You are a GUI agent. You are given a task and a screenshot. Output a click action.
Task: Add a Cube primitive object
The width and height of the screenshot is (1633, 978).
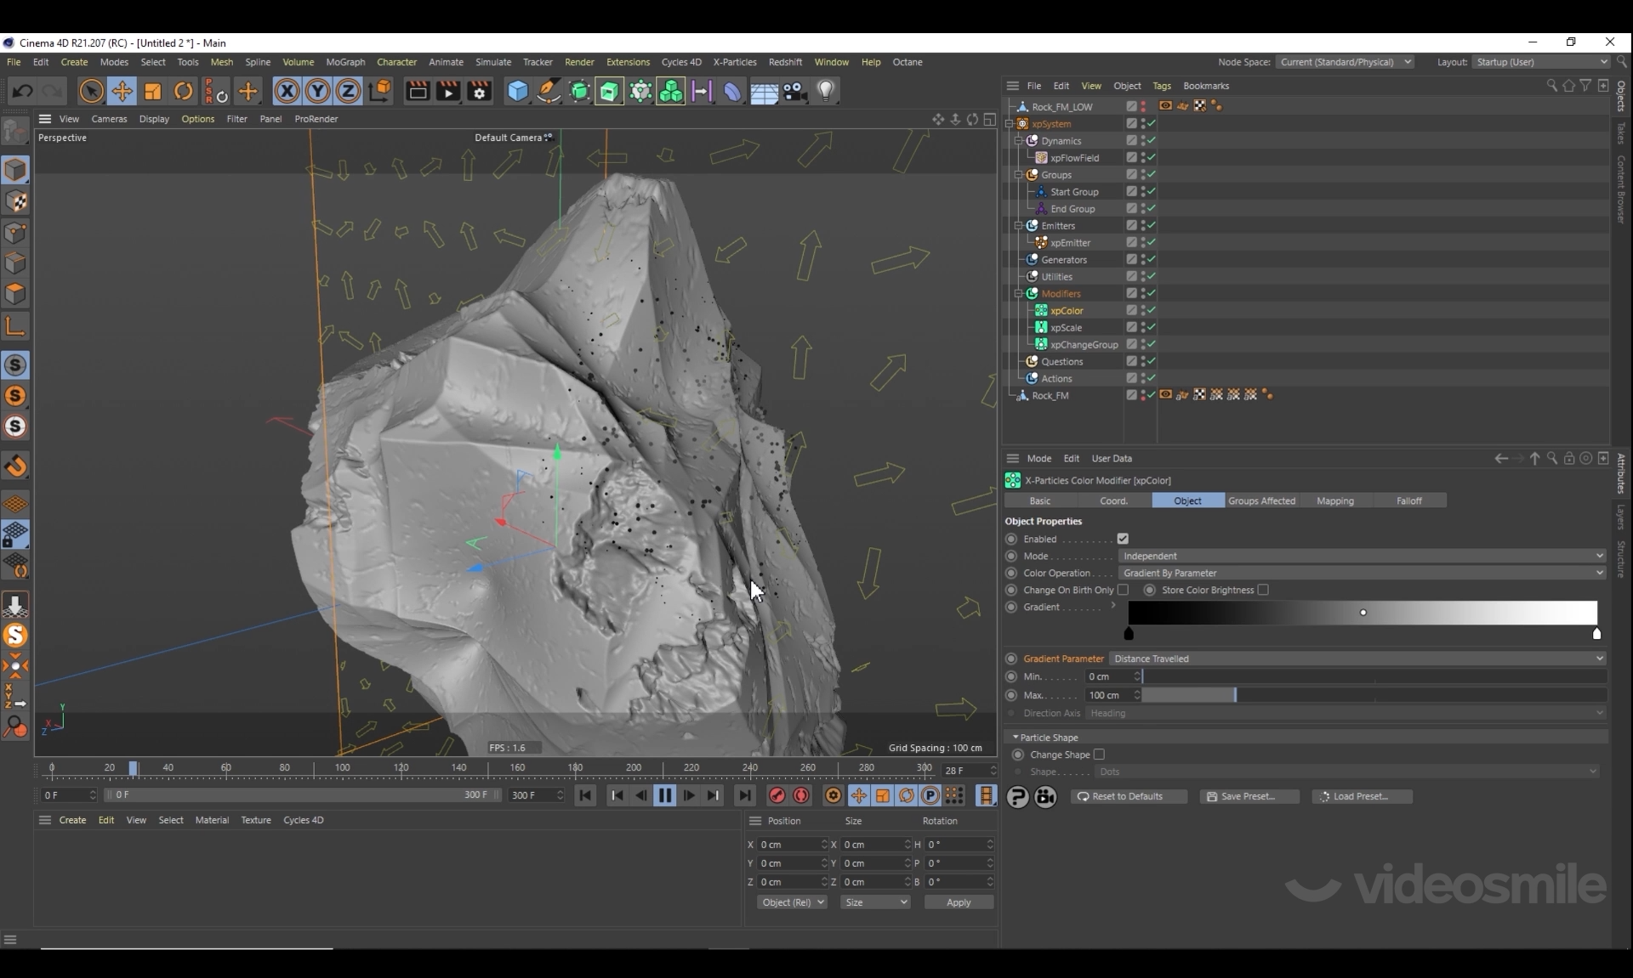[x=517, y=91]
